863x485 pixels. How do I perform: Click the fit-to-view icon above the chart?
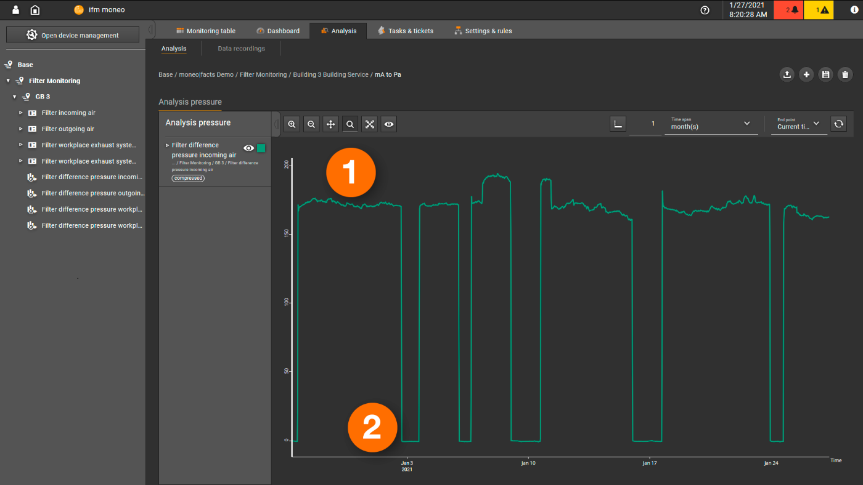coord(369,124)
